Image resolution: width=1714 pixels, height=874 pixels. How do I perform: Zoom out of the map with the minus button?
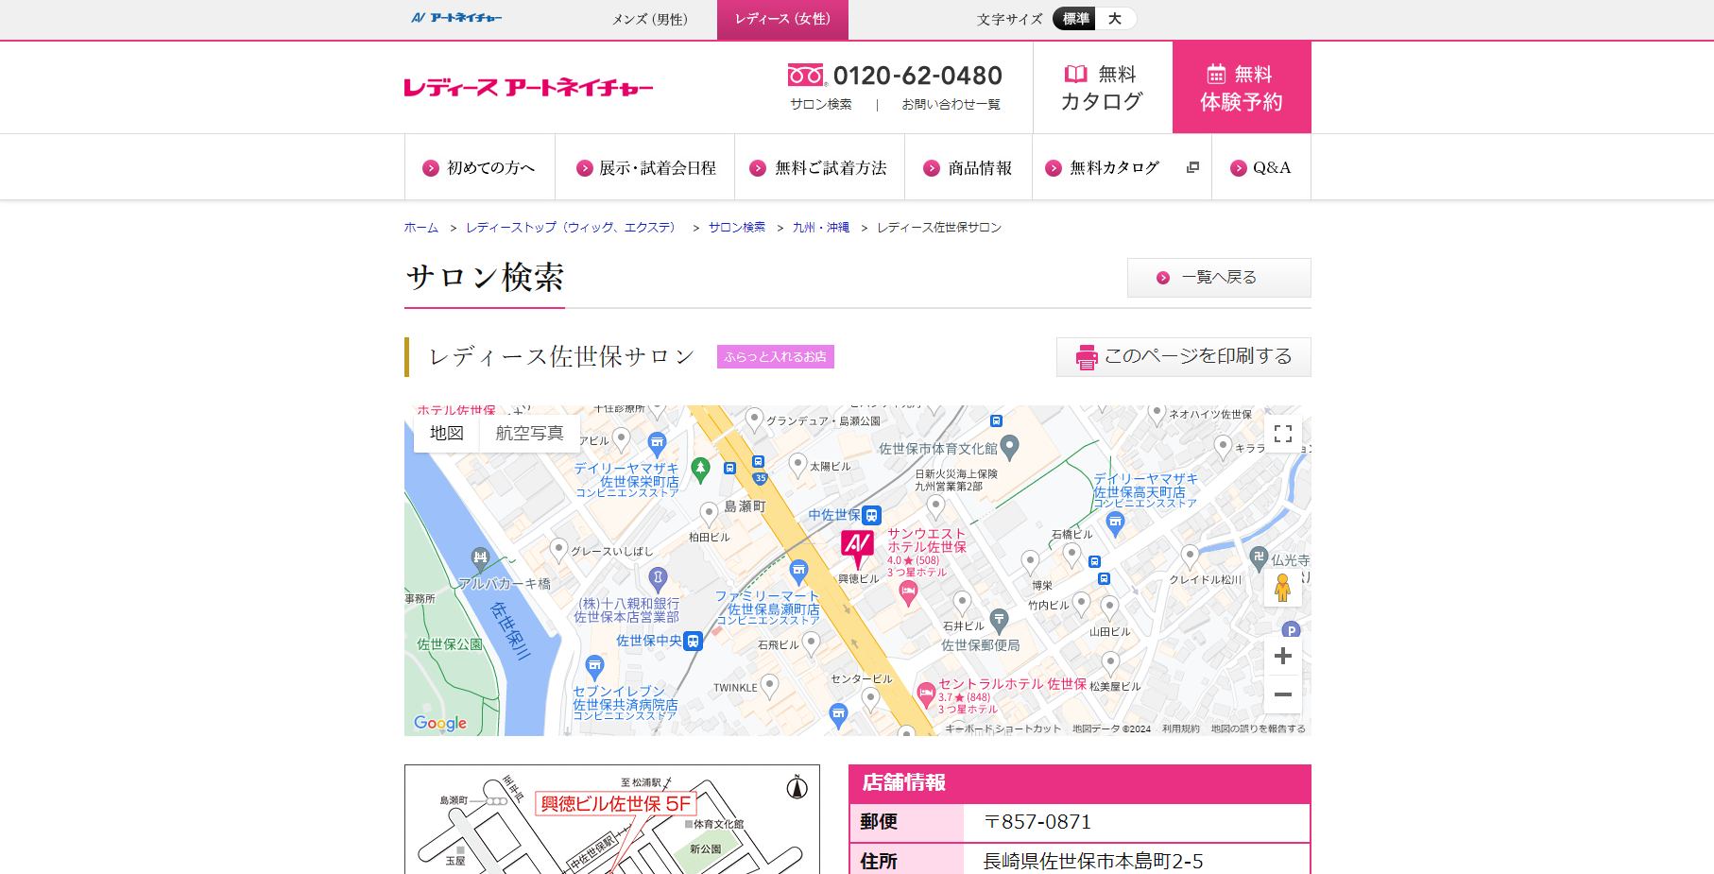(x=1282, y=694)
